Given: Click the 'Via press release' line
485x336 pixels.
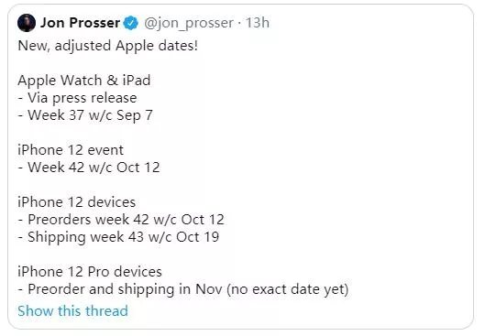Looking at the screenshot, I should [77, 98].
